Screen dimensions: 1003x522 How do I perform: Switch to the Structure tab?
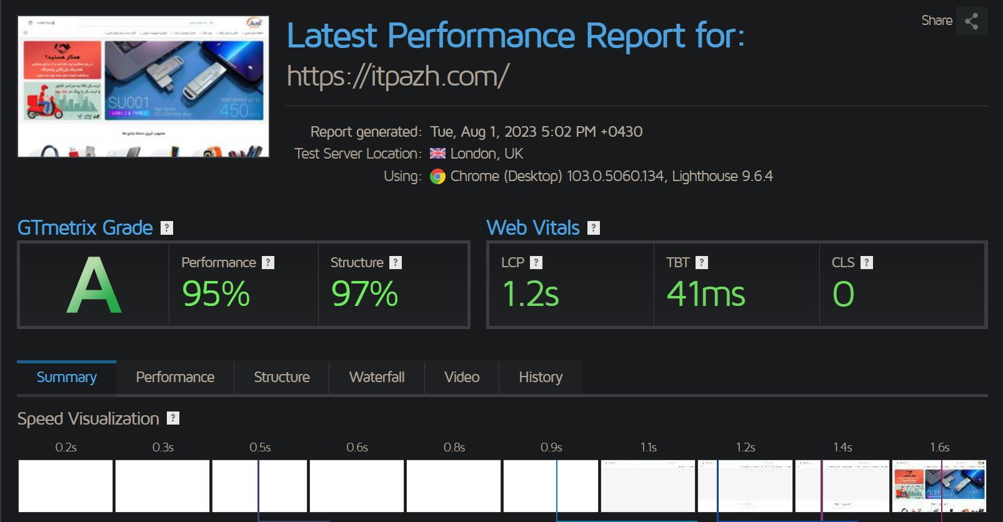click(281, 377)
